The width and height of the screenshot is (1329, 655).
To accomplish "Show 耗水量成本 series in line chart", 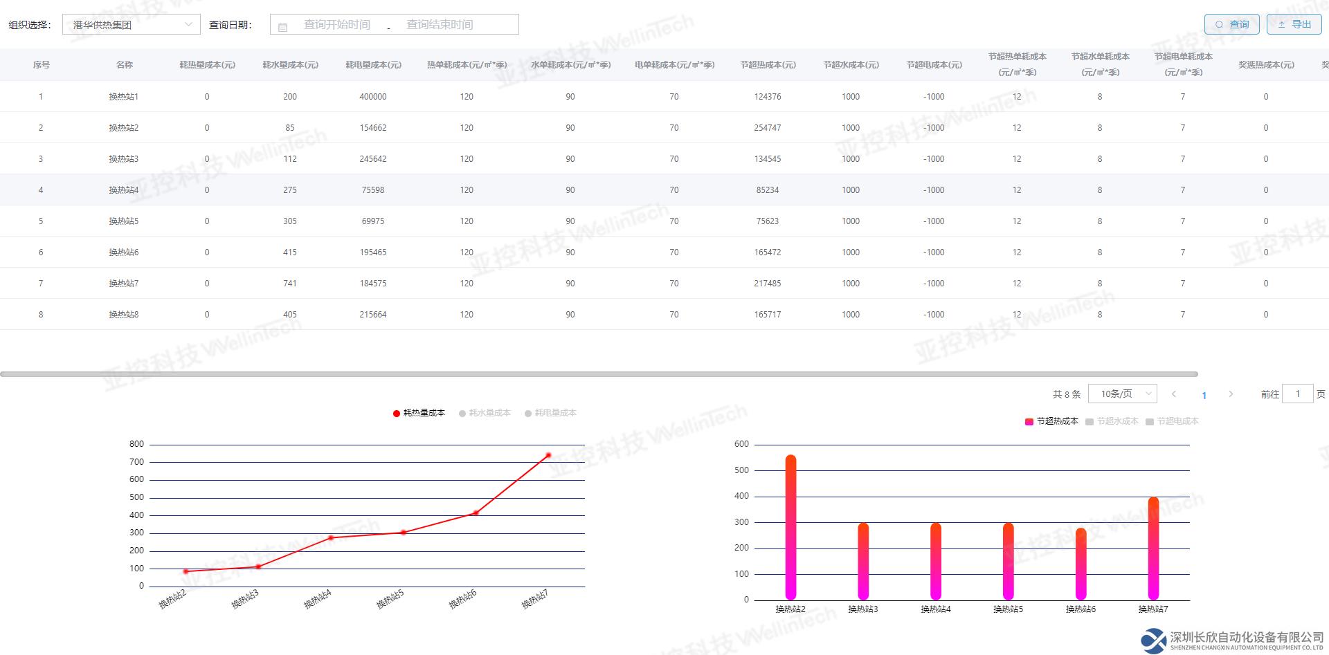I will point(485,413).
